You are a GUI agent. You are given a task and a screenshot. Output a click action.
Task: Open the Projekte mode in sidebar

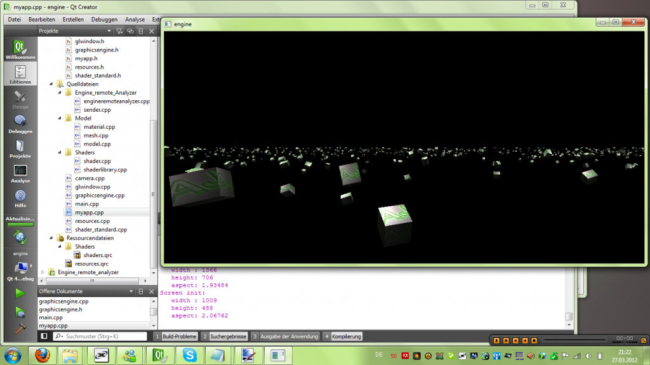pos(20,149)
